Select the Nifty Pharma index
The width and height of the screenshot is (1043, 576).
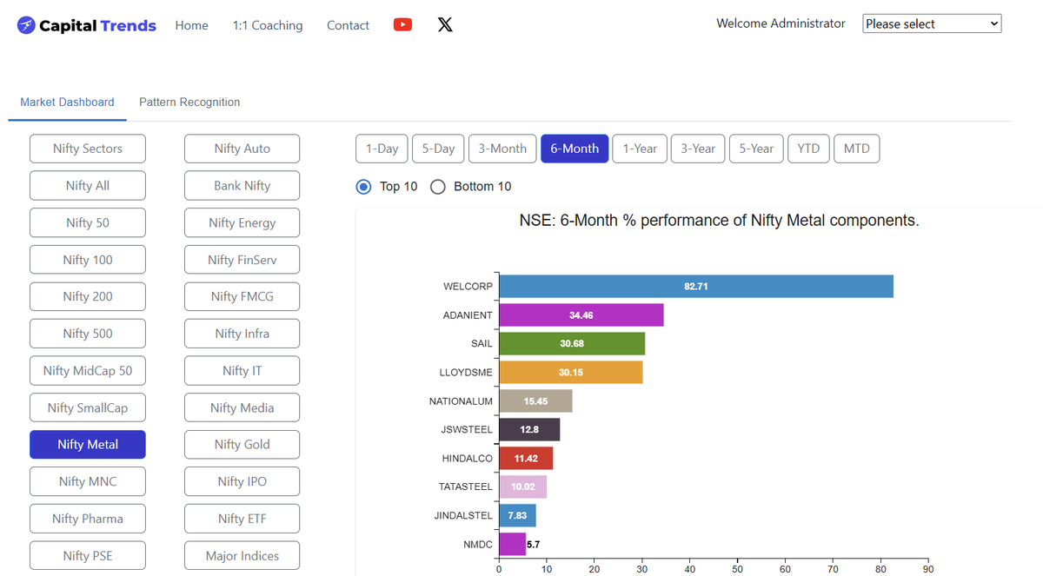click(88, 519)
